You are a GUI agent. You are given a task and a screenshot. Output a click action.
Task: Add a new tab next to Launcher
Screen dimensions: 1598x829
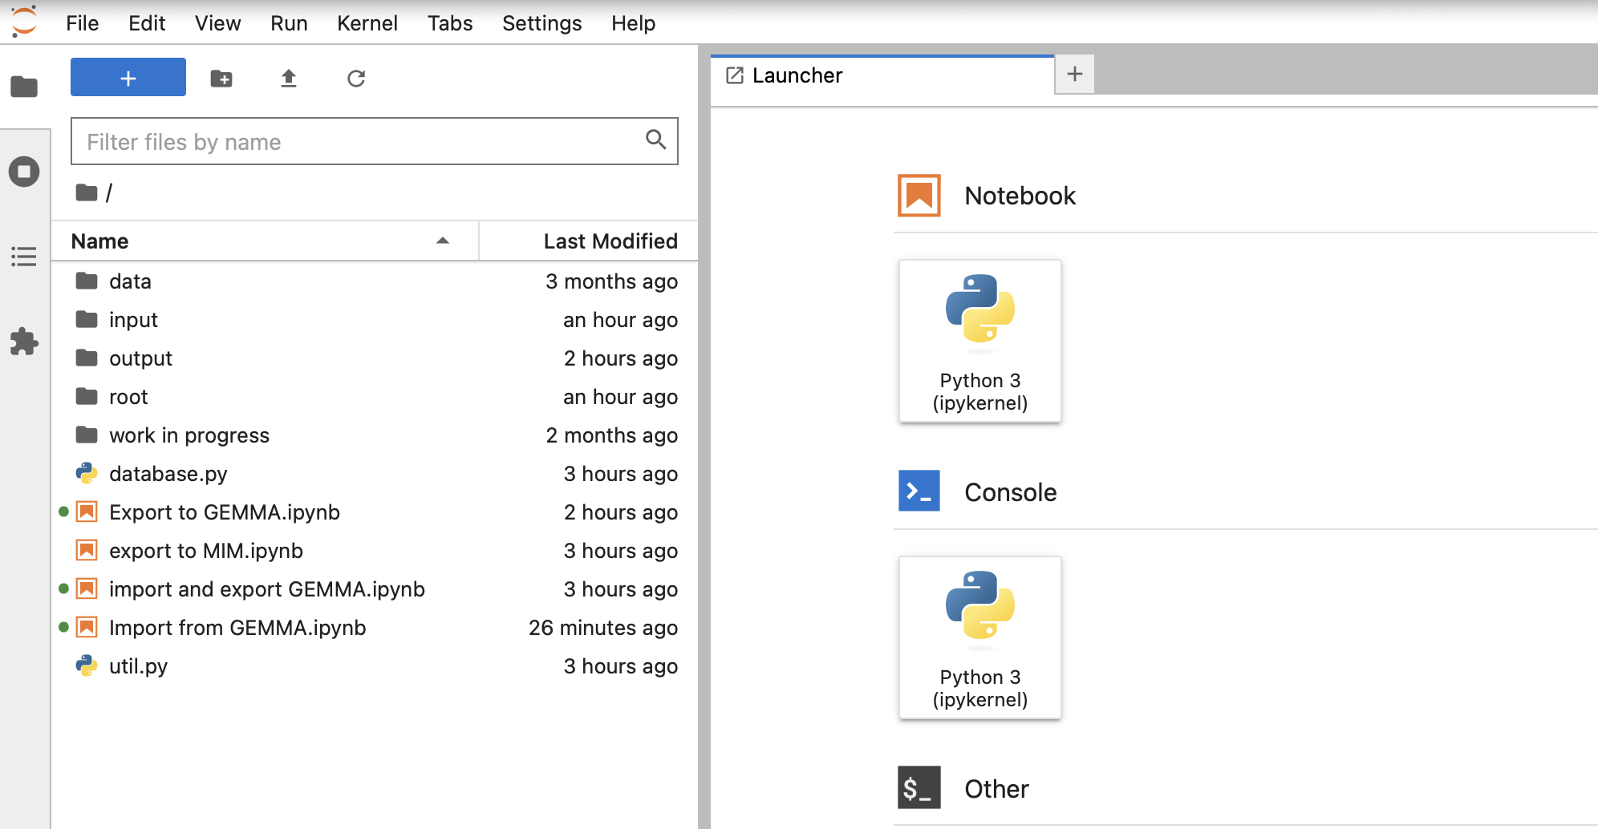pos(1075,75)
